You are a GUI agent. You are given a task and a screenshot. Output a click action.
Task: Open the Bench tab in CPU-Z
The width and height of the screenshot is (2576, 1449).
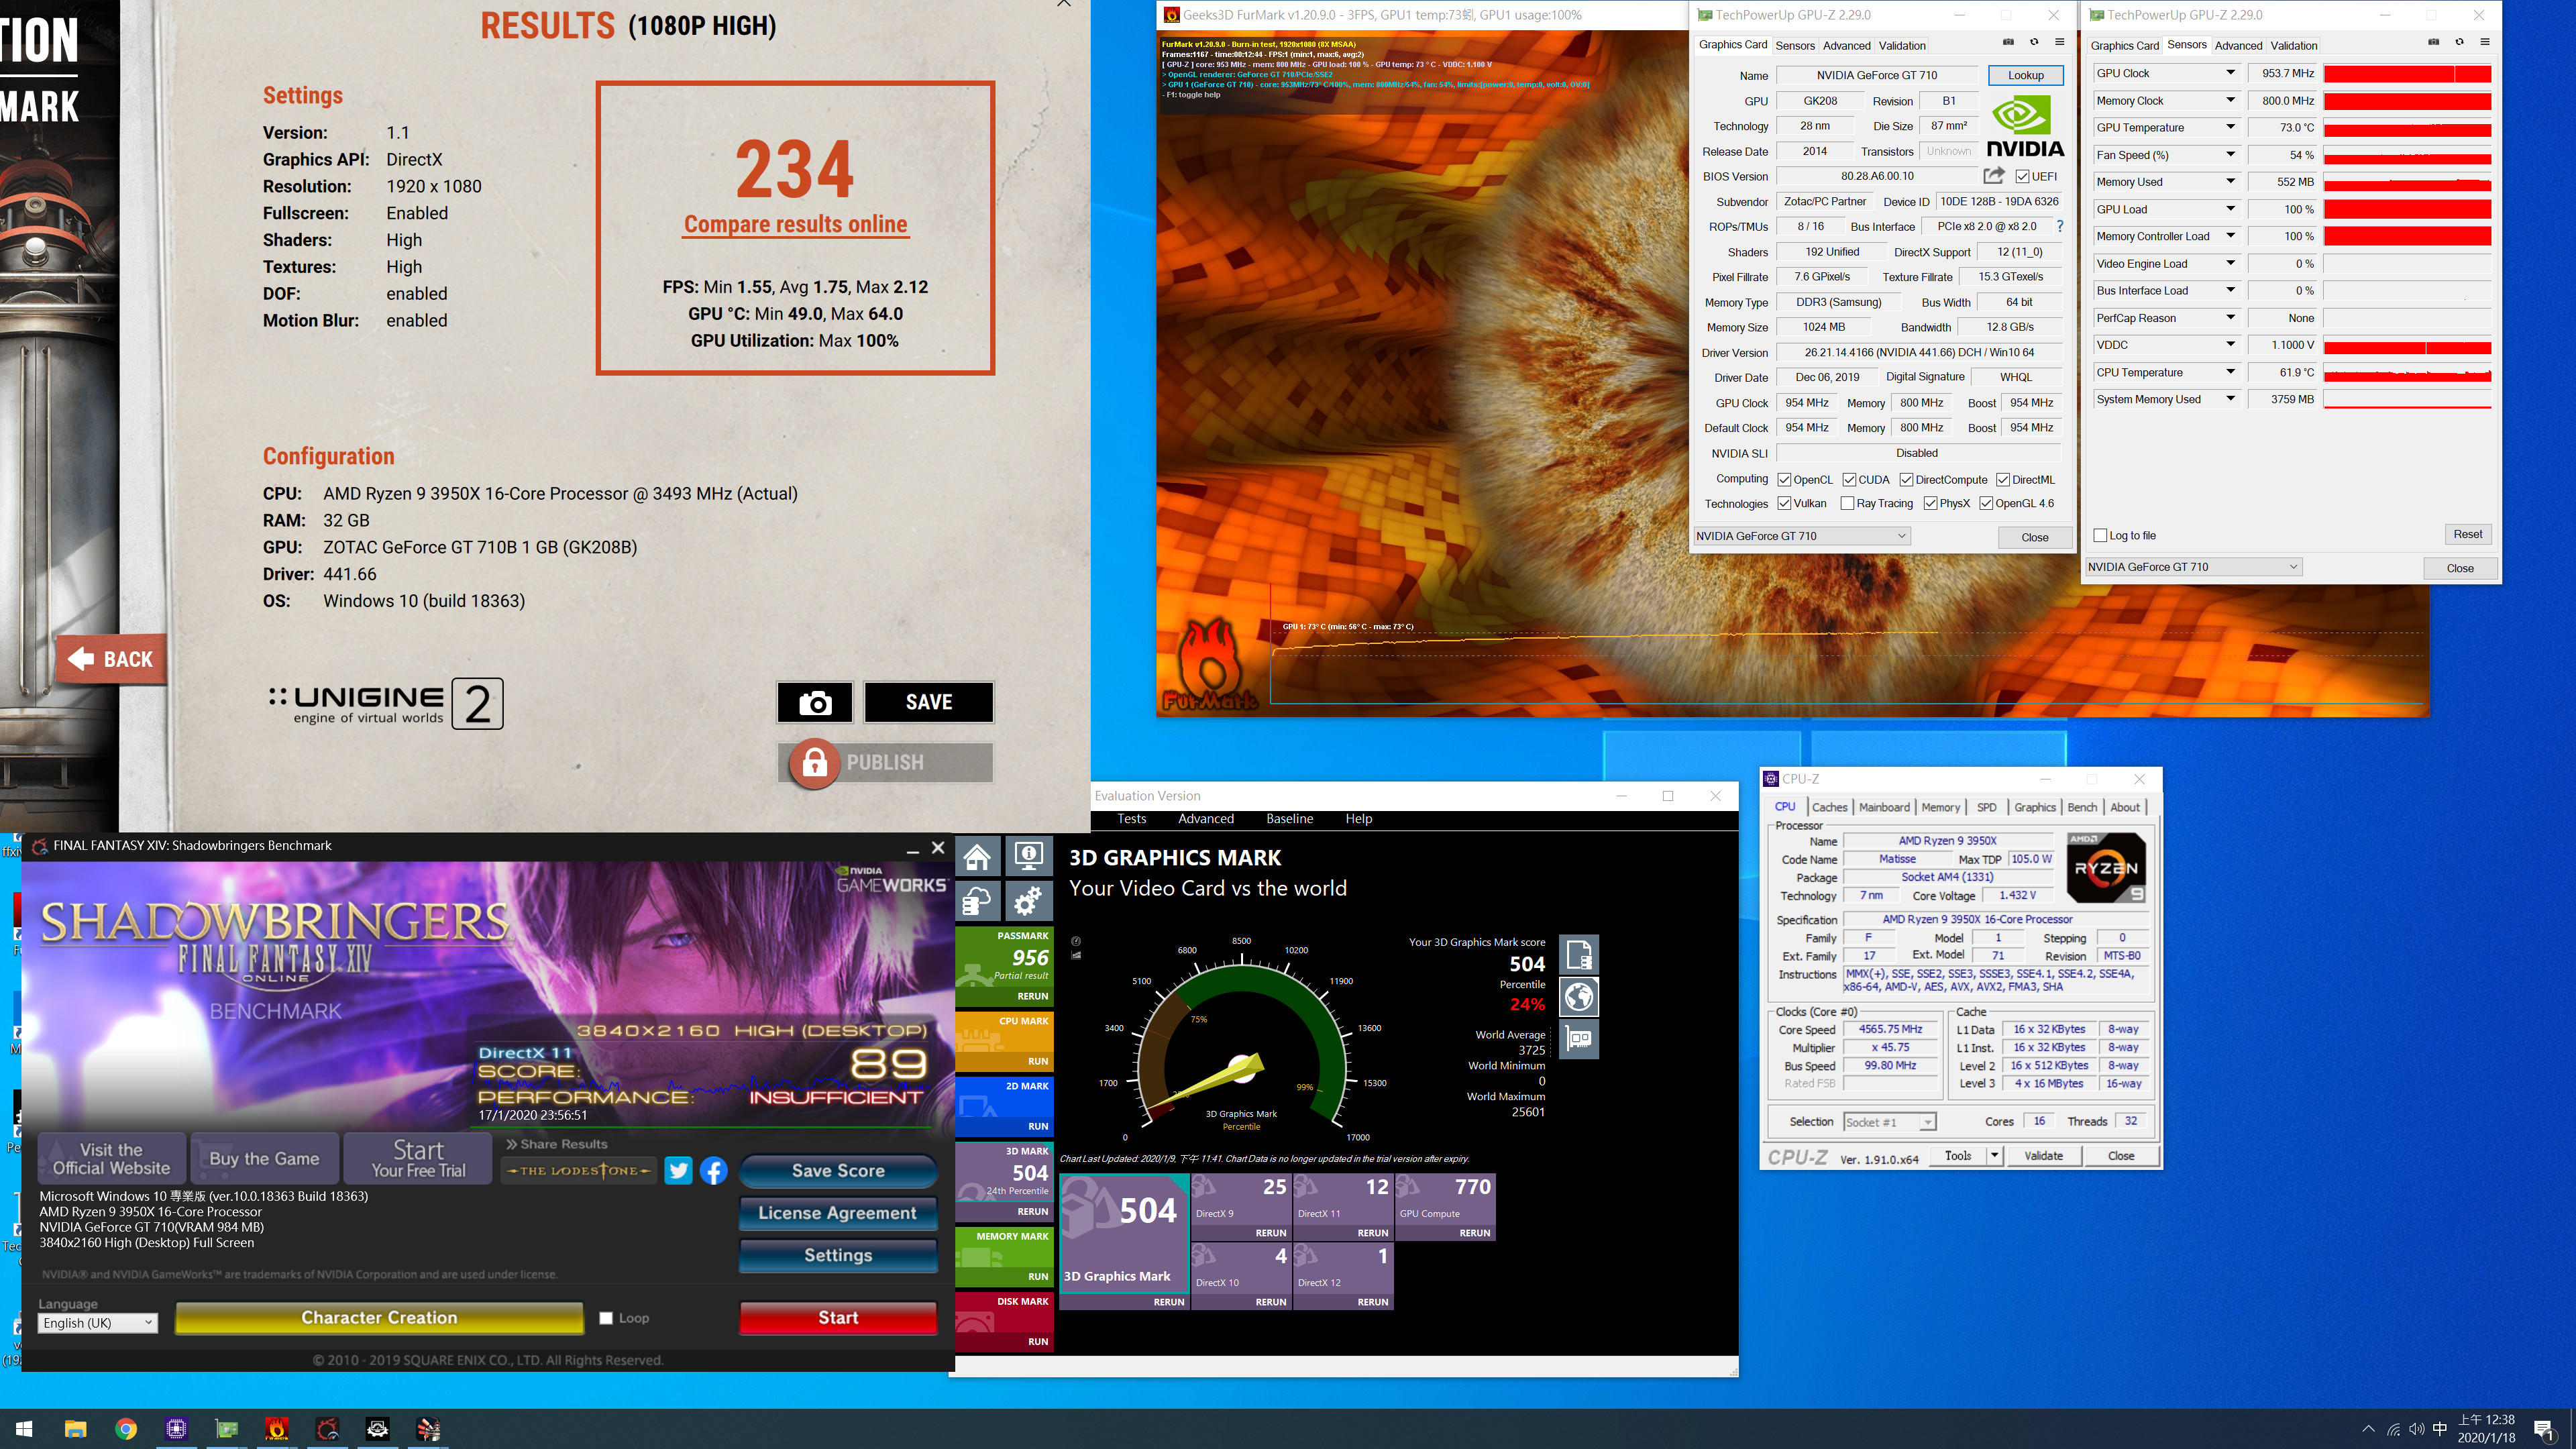coord(2082,807)
